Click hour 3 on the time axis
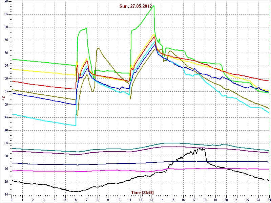 tap(44, 200)
